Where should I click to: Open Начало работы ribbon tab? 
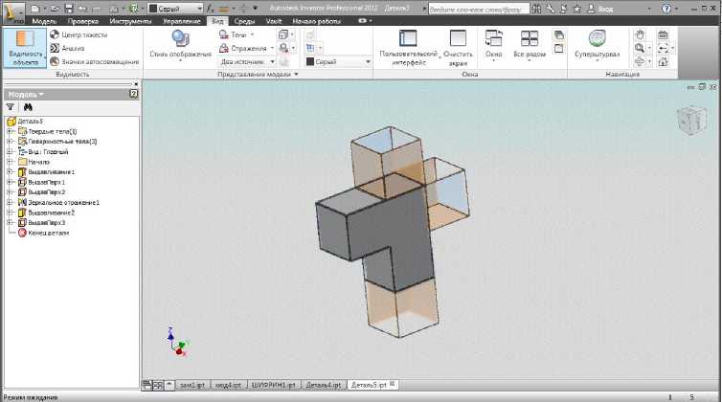(x=316, y=21)
